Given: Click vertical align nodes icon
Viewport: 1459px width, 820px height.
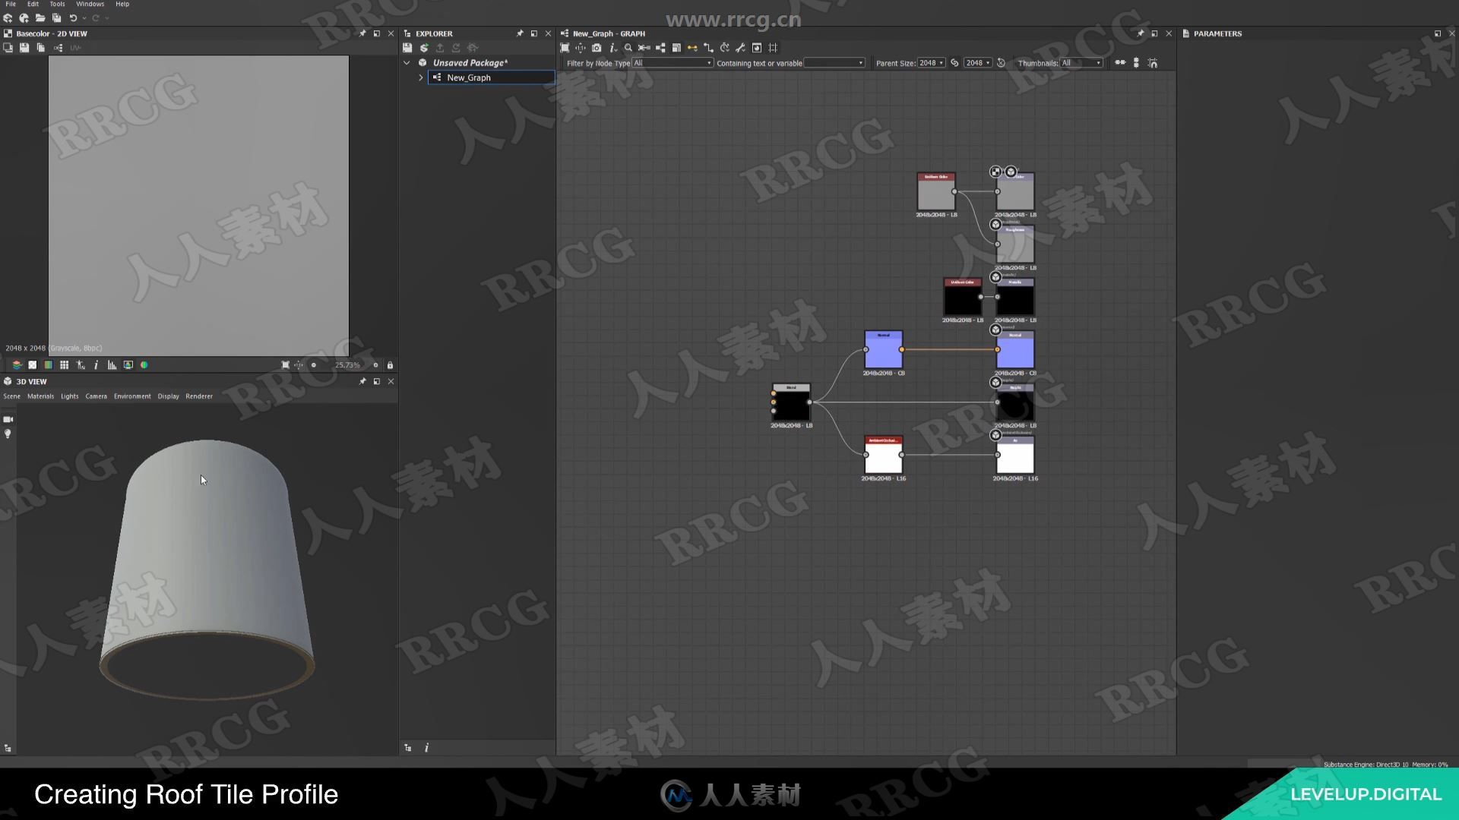Looking at the screenshot, I should coord(1136,63).
